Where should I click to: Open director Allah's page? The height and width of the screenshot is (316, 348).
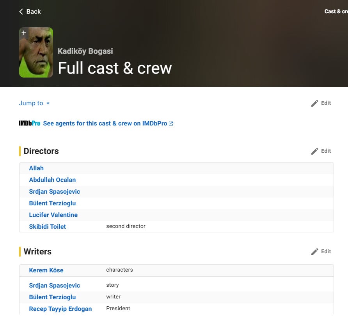[36, 168]
